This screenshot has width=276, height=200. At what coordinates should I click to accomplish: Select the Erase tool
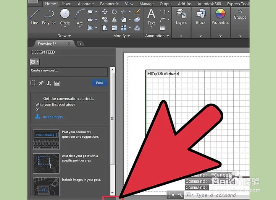point(137,12)
